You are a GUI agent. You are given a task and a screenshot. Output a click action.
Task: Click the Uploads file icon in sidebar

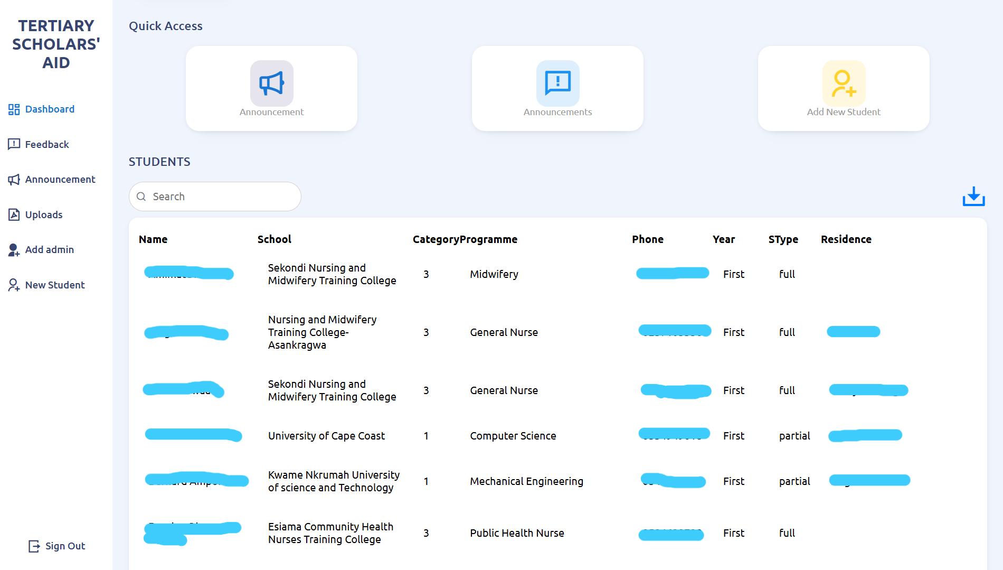[x=14, y=214]
